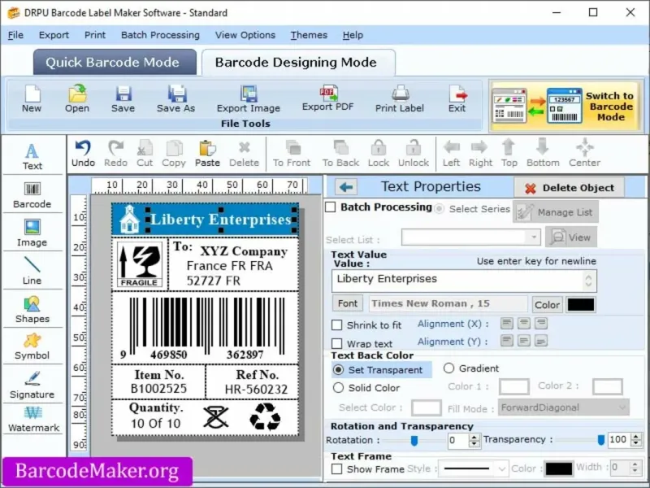The width and height of the screenshot is (650, 488).
Task: Bring object To Front
Action: pos(292,154)
